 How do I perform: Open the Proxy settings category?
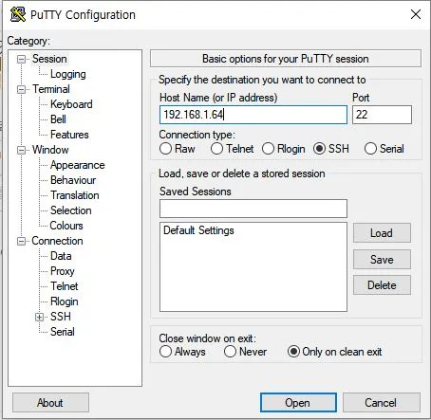coord(63,271)
